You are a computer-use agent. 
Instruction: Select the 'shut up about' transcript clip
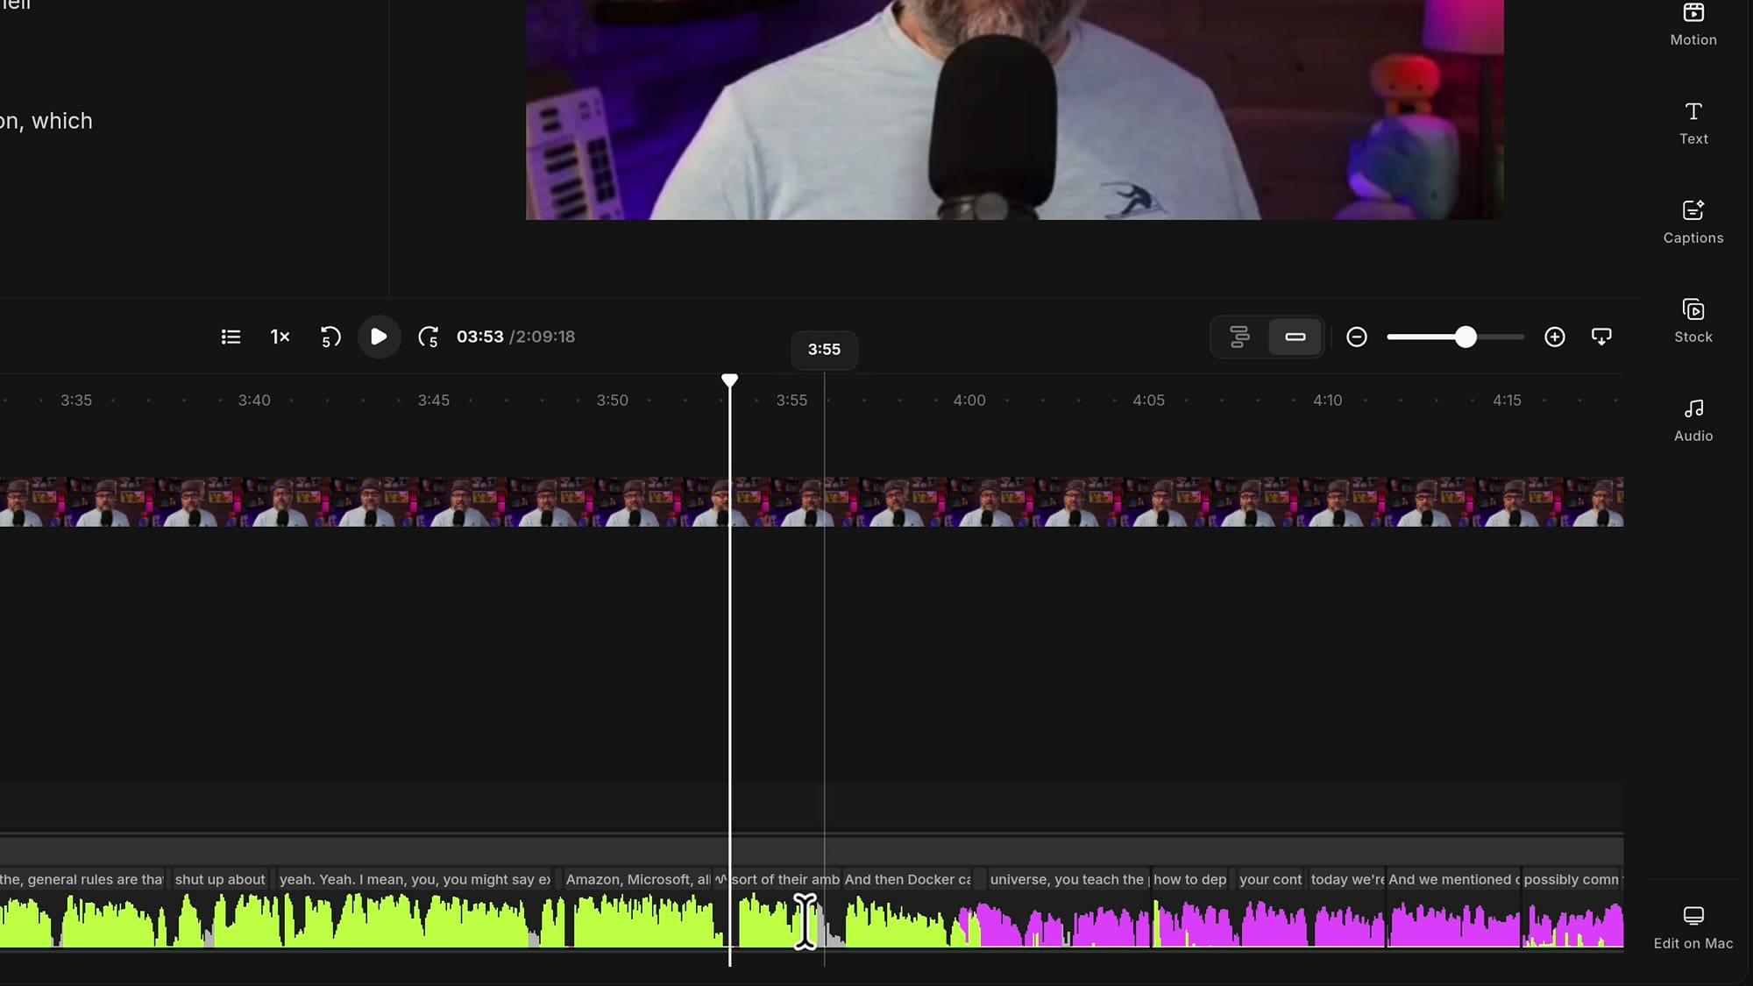point(220,879)
